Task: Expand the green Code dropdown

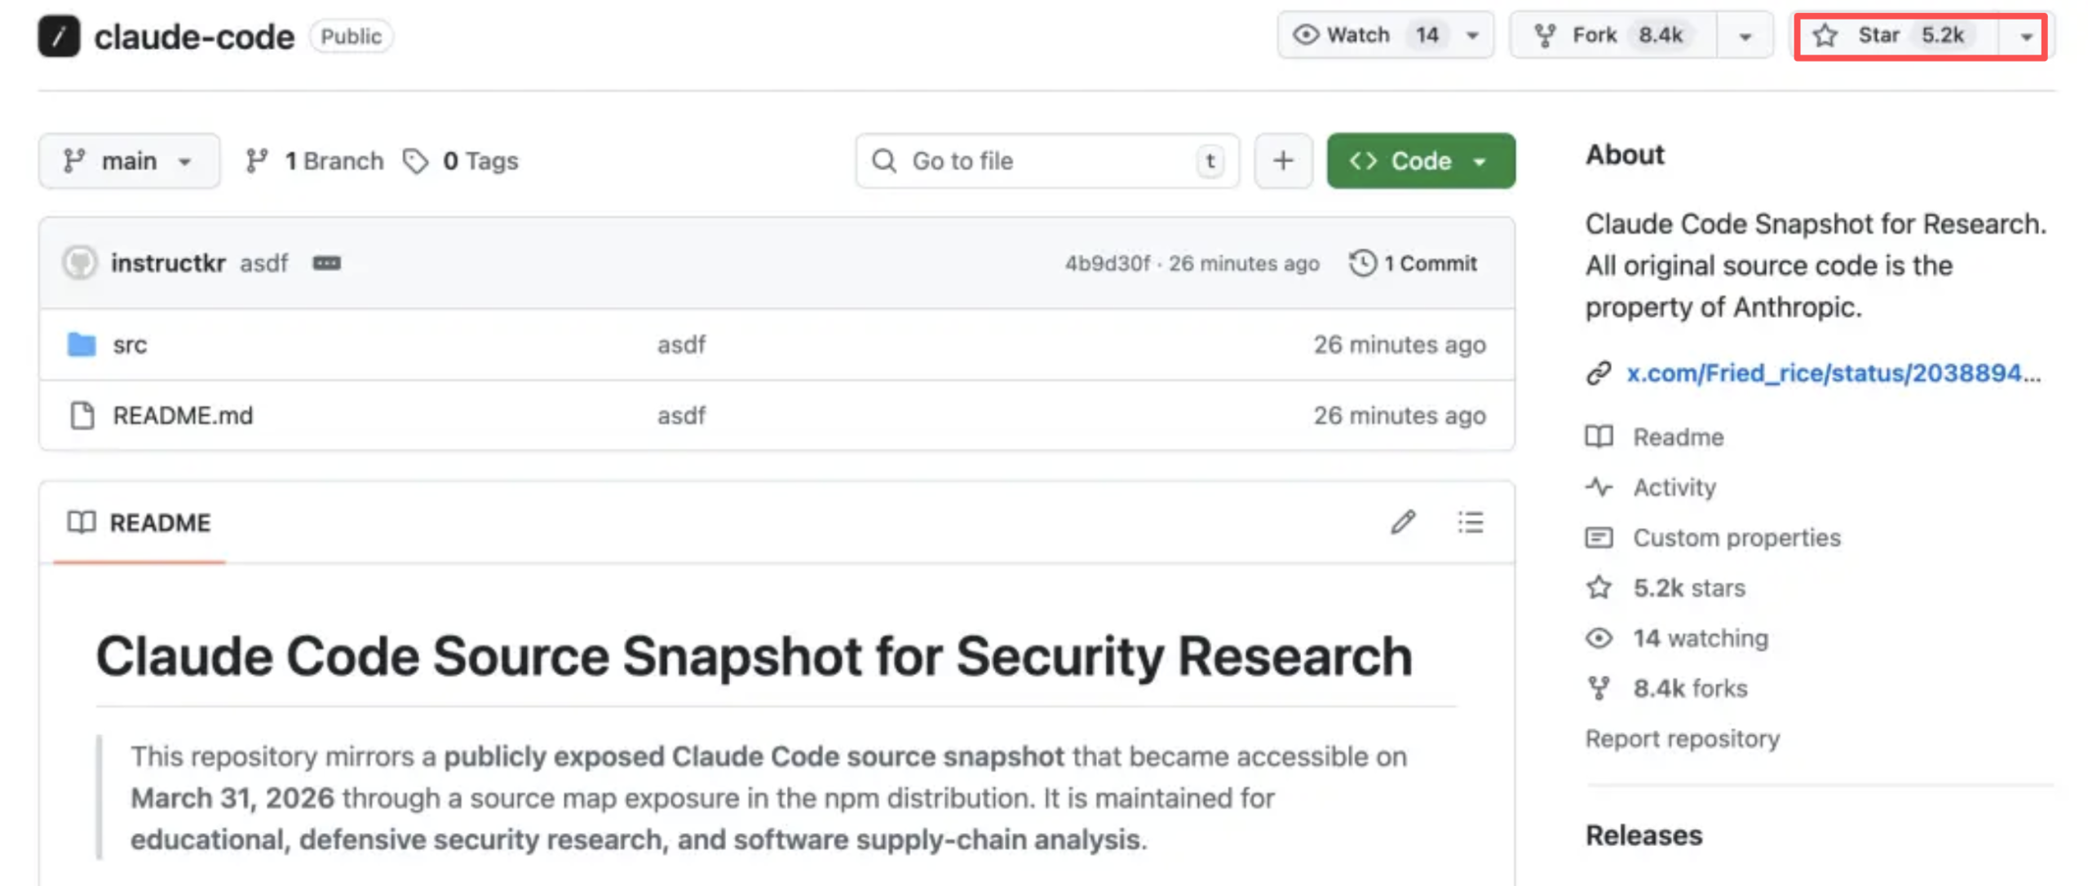Action: (x=1420, y=161)
